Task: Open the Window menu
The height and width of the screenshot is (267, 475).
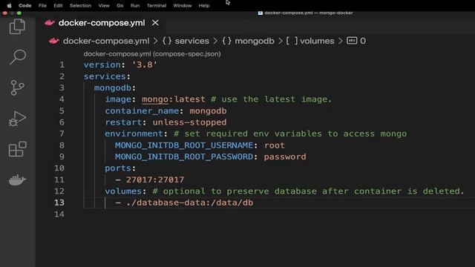Action: pos(183,5)
